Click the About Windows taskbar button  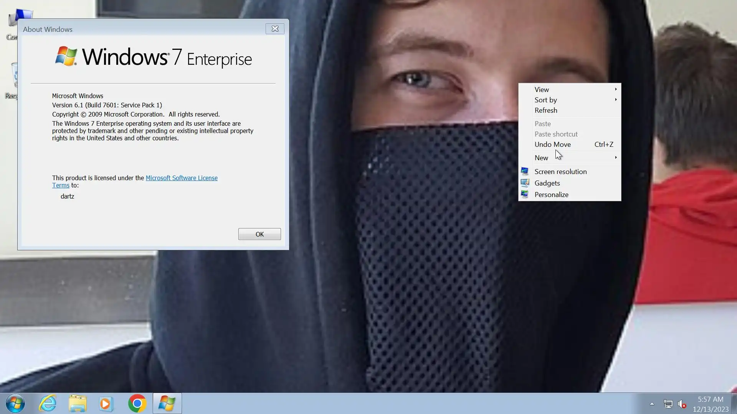click(167, 403)
